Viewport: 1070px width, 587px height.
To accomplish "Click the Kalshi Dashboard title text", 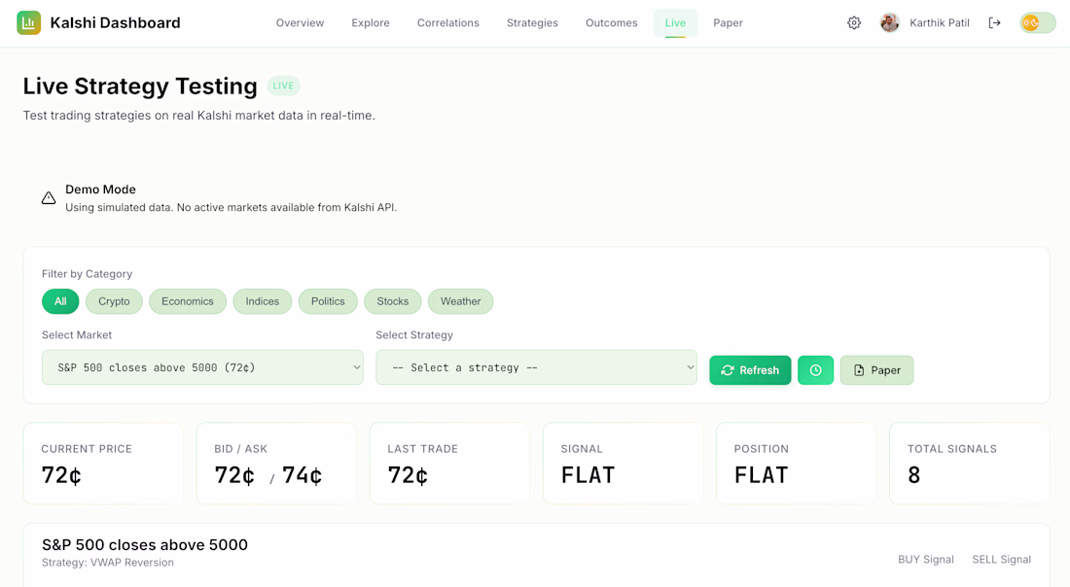I will (x=116, y=23).
